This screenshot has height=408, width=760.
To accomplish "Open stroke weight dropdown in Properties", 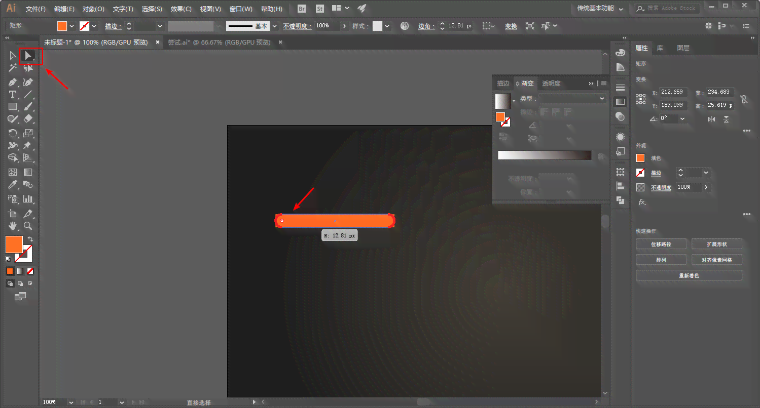I will (706, 173).
